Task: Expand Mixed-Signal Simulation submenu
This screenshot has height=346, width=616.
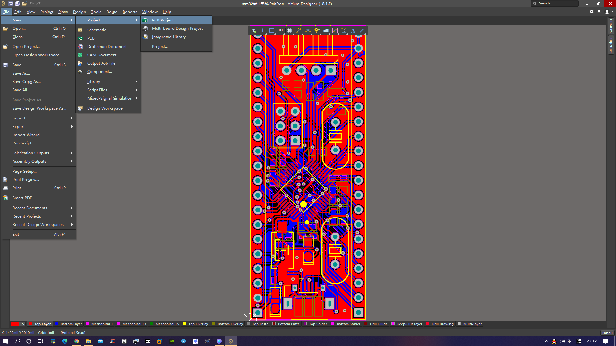Action: click(108, 98)
